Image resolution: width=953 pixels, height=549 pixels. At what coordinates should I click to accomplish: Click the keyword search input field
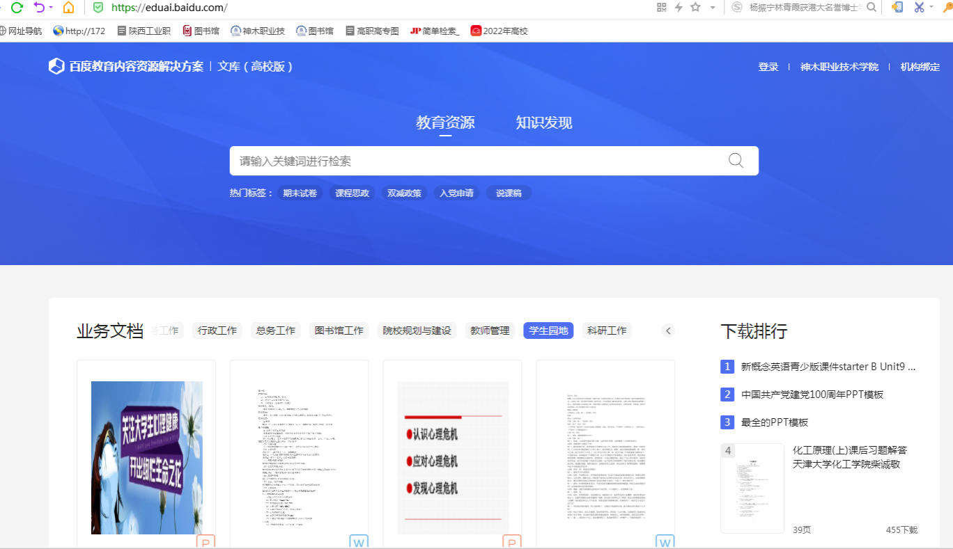[474, 161]
